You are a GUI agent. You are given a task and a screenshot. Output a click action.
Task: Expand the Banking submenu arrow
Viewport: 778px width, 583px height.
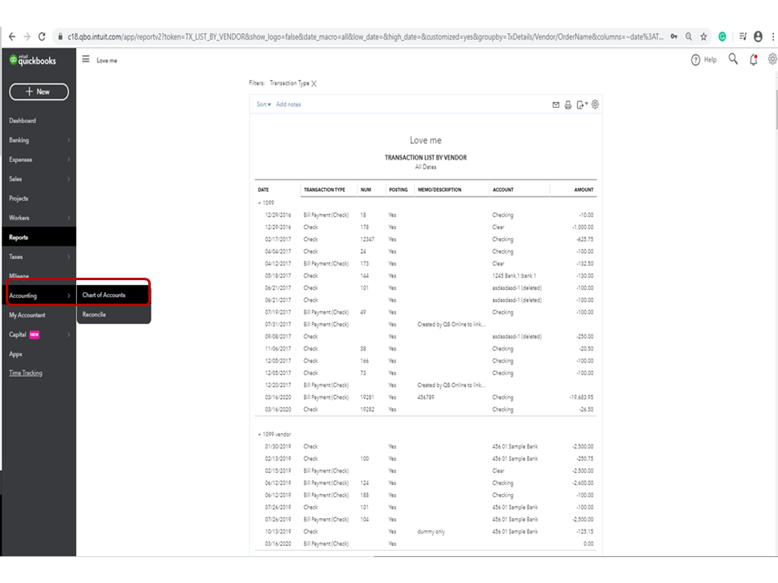[68, 140]
